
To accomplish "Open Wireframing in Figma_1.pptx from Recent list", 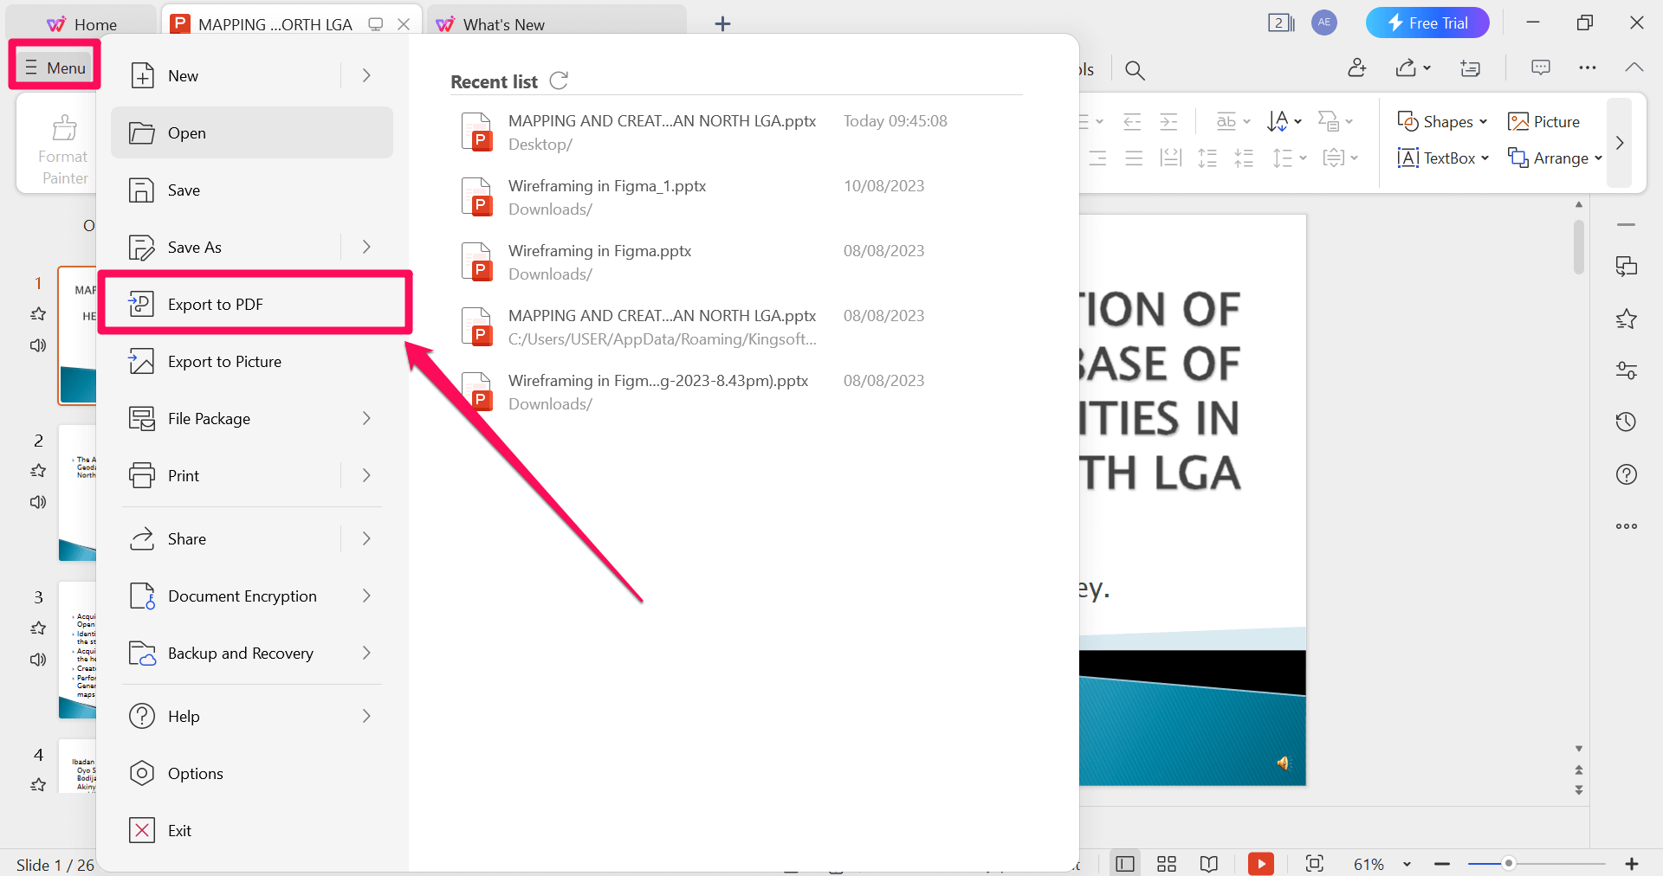I will 606,185.
